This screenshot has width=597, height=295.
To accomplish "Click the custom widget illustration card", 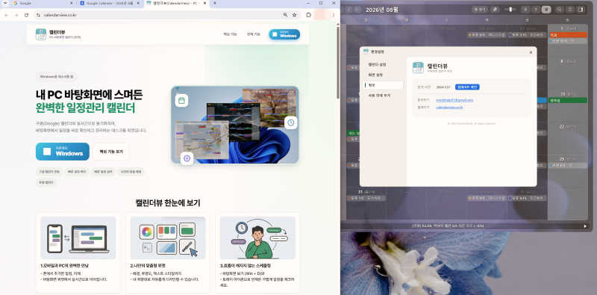I will (168, 237).
